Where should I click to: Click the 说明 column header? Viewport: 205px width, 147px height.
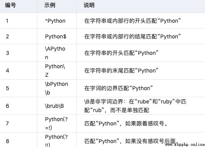tap(89, 5)
